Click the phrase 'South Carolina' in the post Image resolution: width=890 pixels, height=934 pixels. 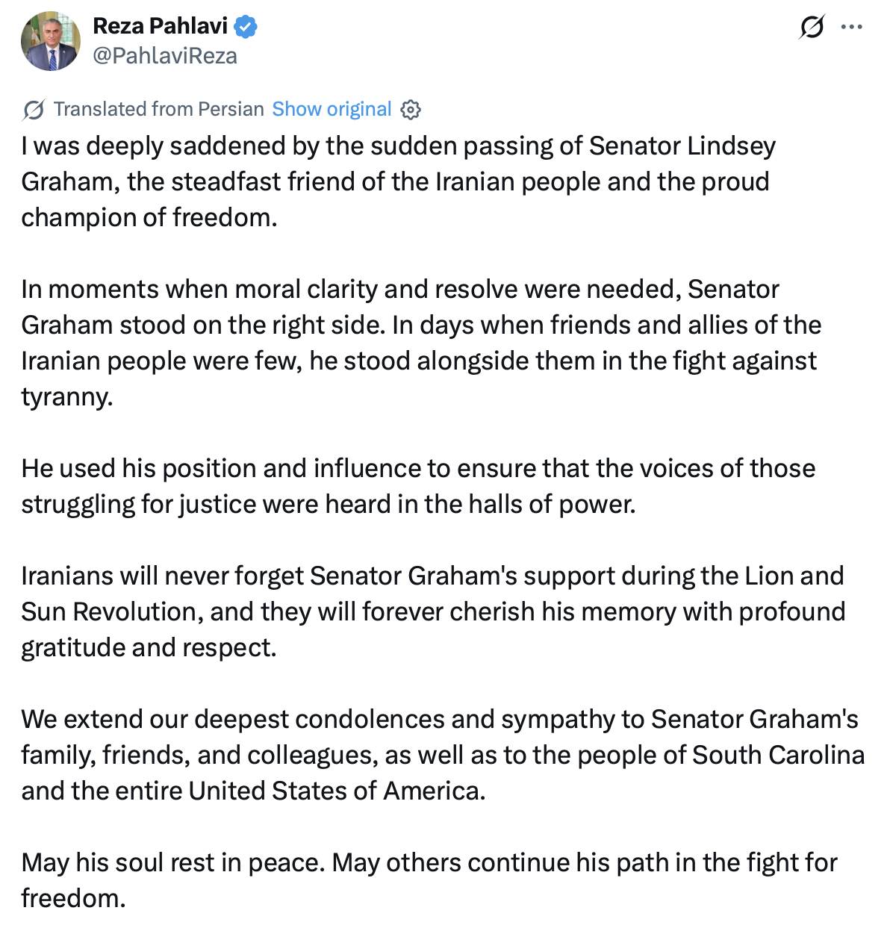point(779,755)
